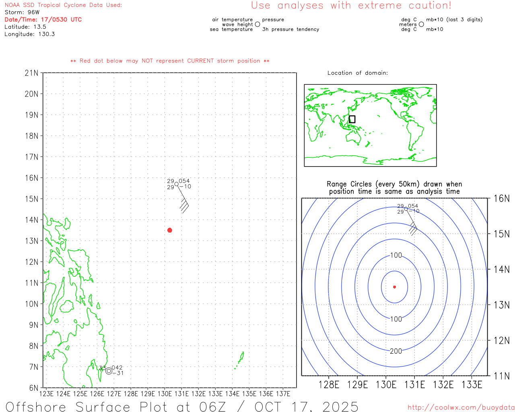515x412 pixels.
Task: Click the red center dot in range circles plot
Action: click(395, 287)
